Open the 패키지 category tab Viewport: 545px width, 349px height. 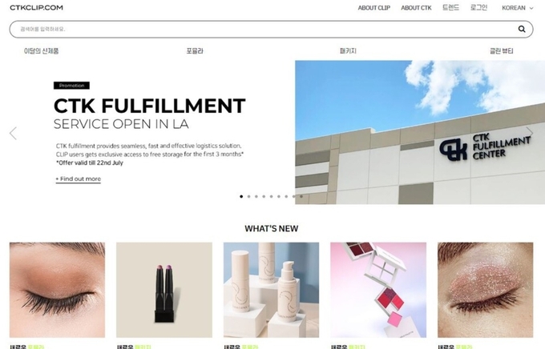(x=348, y=51)
